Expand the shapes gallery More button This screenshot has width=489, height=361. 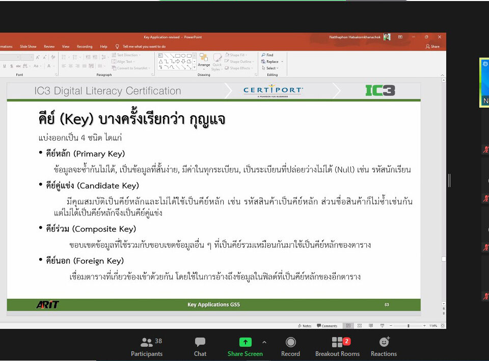pos(194,67)
